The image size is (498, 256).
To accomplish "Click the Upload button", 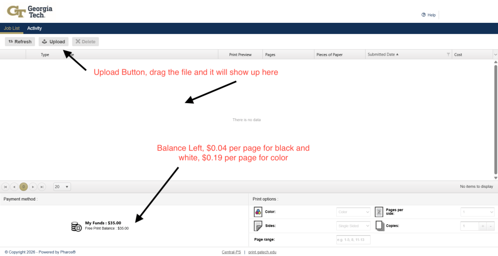I will [54, 41].
